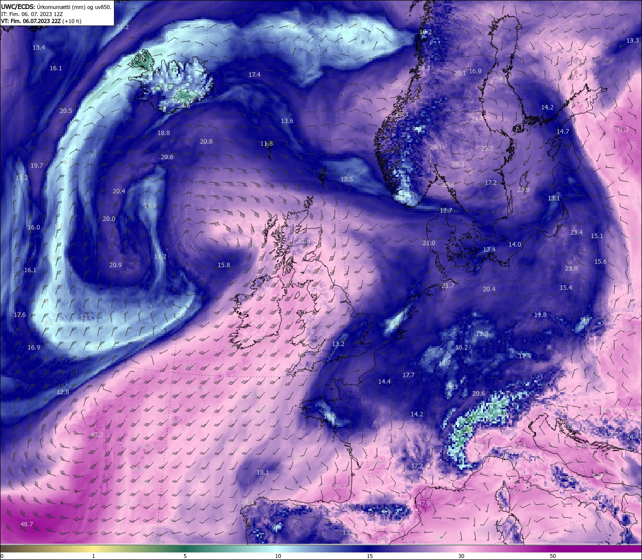This screenshot has width=642, height=560.
Task: Click the '17.7' value over northern France
Action: [x=408, y=375]
